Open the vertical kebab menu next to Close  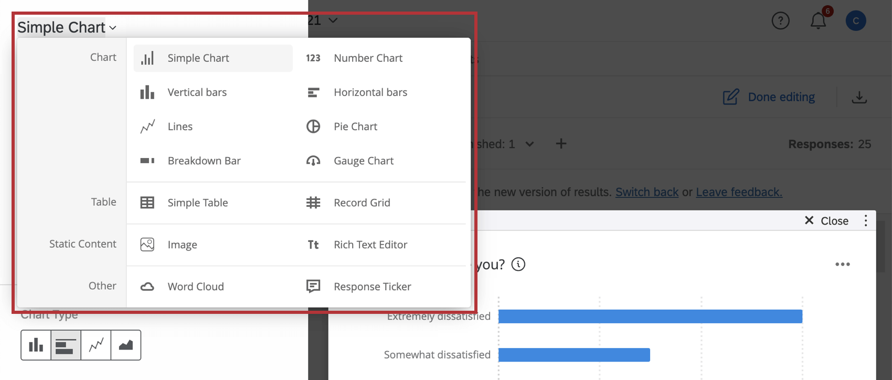[x=866, y=220]
